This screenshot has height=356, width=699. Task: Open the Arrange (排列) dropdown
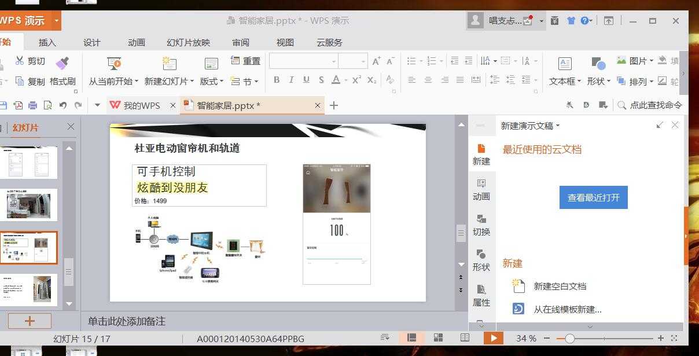[635, 82]
